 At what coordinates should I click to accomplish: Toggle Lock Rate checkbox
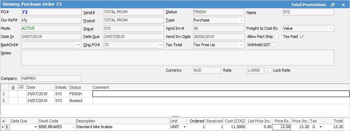pyautogui.click(x=270, y=70)
